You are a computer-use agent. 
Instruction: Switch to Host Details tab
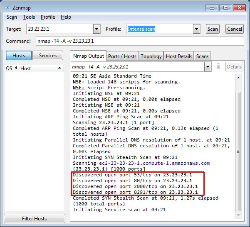tap(179, 56)
